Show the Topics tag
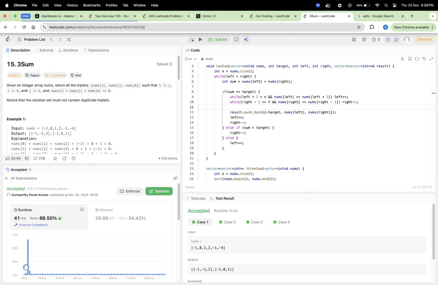Viewport: 438px width, 285px height. tap(33, 75)
